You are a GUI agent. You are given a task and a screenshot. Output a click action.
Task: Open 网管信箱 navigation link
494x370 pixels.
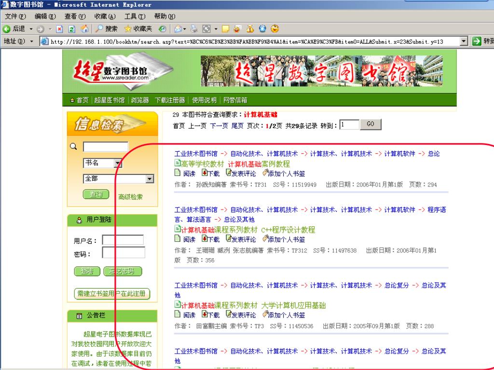235,100
